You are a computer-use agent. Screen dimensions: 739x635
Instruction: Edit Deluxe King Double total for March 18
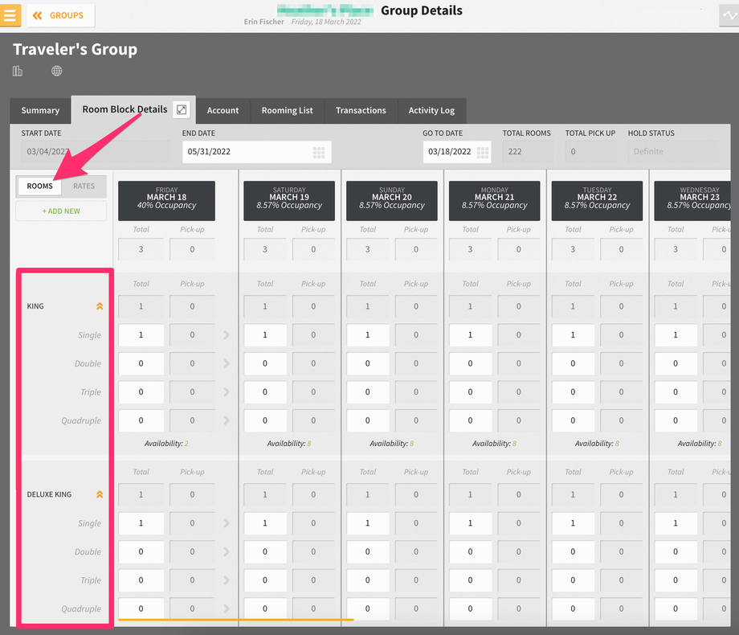tap(141, 551)
